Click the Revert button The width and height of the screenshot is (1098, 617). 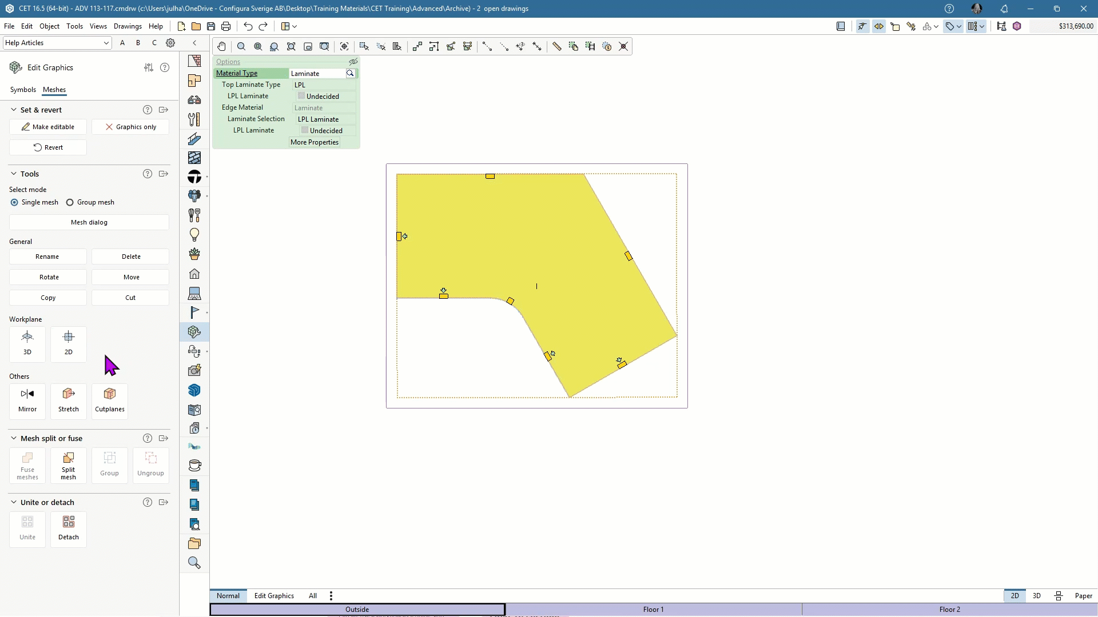pyautogui.click(x=48, y=147)
